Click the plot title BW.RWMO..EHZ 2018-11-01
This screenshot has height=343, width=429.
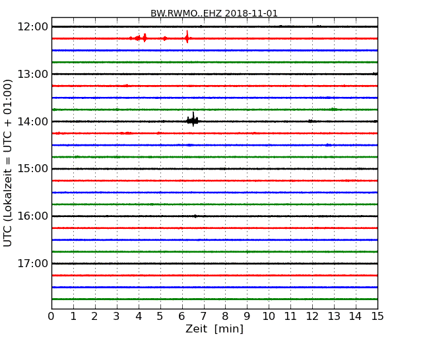[x=214, y=13]
